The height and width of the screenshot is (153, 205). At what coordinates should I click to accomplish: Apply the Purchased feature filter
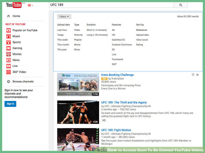tap(117, 59)
